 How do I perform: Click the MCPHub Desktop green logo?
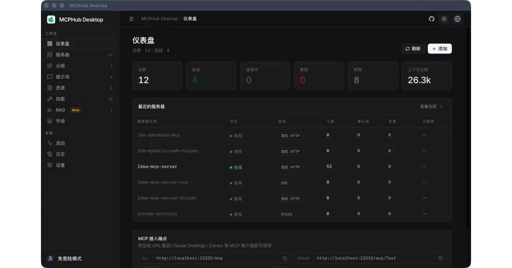click(51, 20)
